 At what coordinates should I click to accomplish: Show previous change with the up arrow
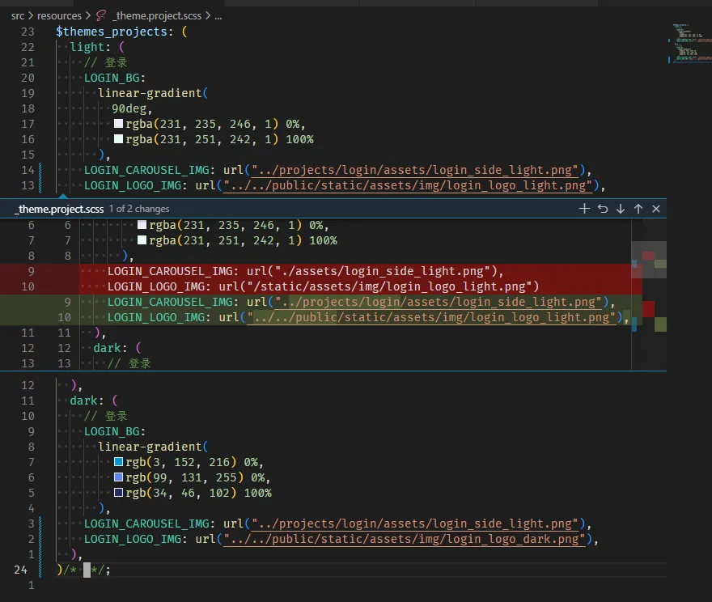tap(638, 209)
